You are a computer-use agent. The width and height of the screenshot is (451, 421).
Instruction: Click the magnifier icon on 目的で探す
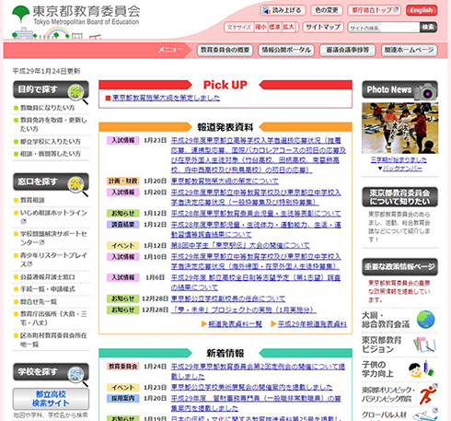pos(77,93)
